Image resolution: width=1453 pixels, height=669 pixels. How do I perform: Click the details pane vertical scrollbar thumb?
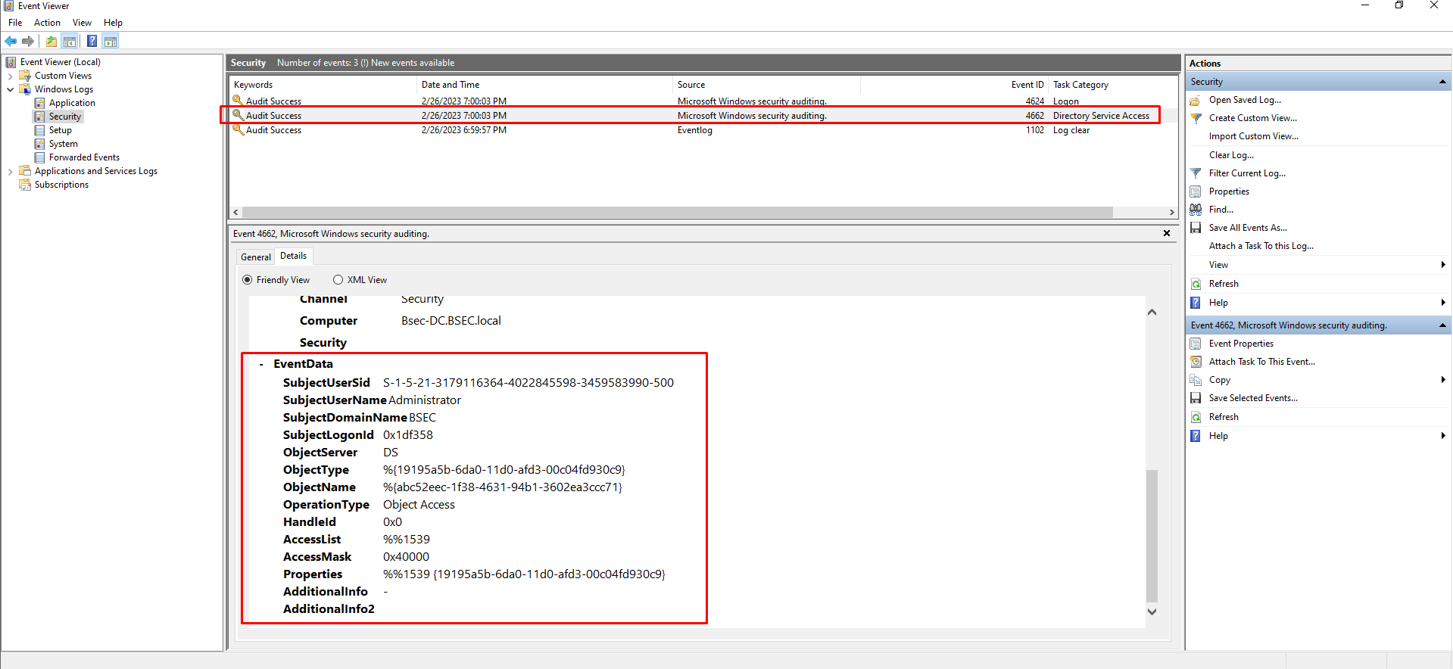(1152, 535)
